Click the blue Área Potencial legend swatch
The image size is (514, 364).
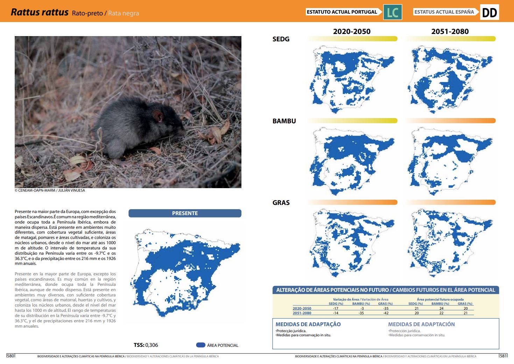[200, 345]
